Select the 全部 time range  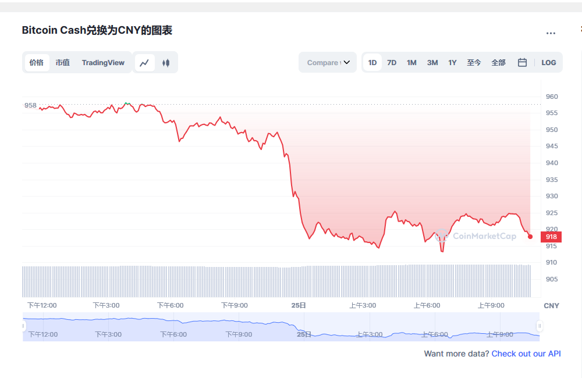point(498,62)
